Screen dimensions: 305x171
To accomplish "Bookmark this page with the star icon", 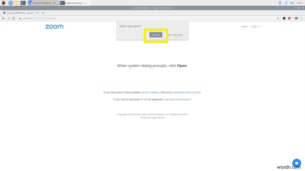I will coord(278,18).
